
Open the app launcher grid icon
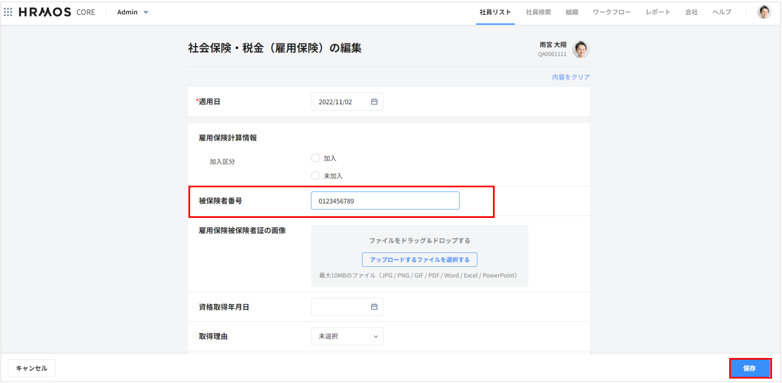(x=8, y=12)
